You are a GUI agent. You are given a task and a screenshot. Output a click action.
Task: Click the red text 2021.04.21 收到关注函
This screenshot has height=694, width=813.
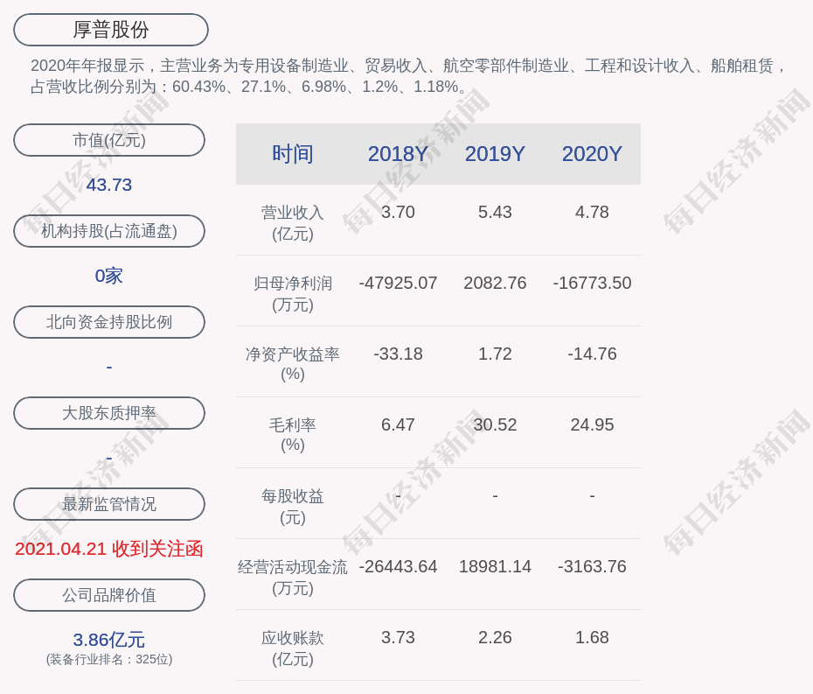click(x=109, y=549)
